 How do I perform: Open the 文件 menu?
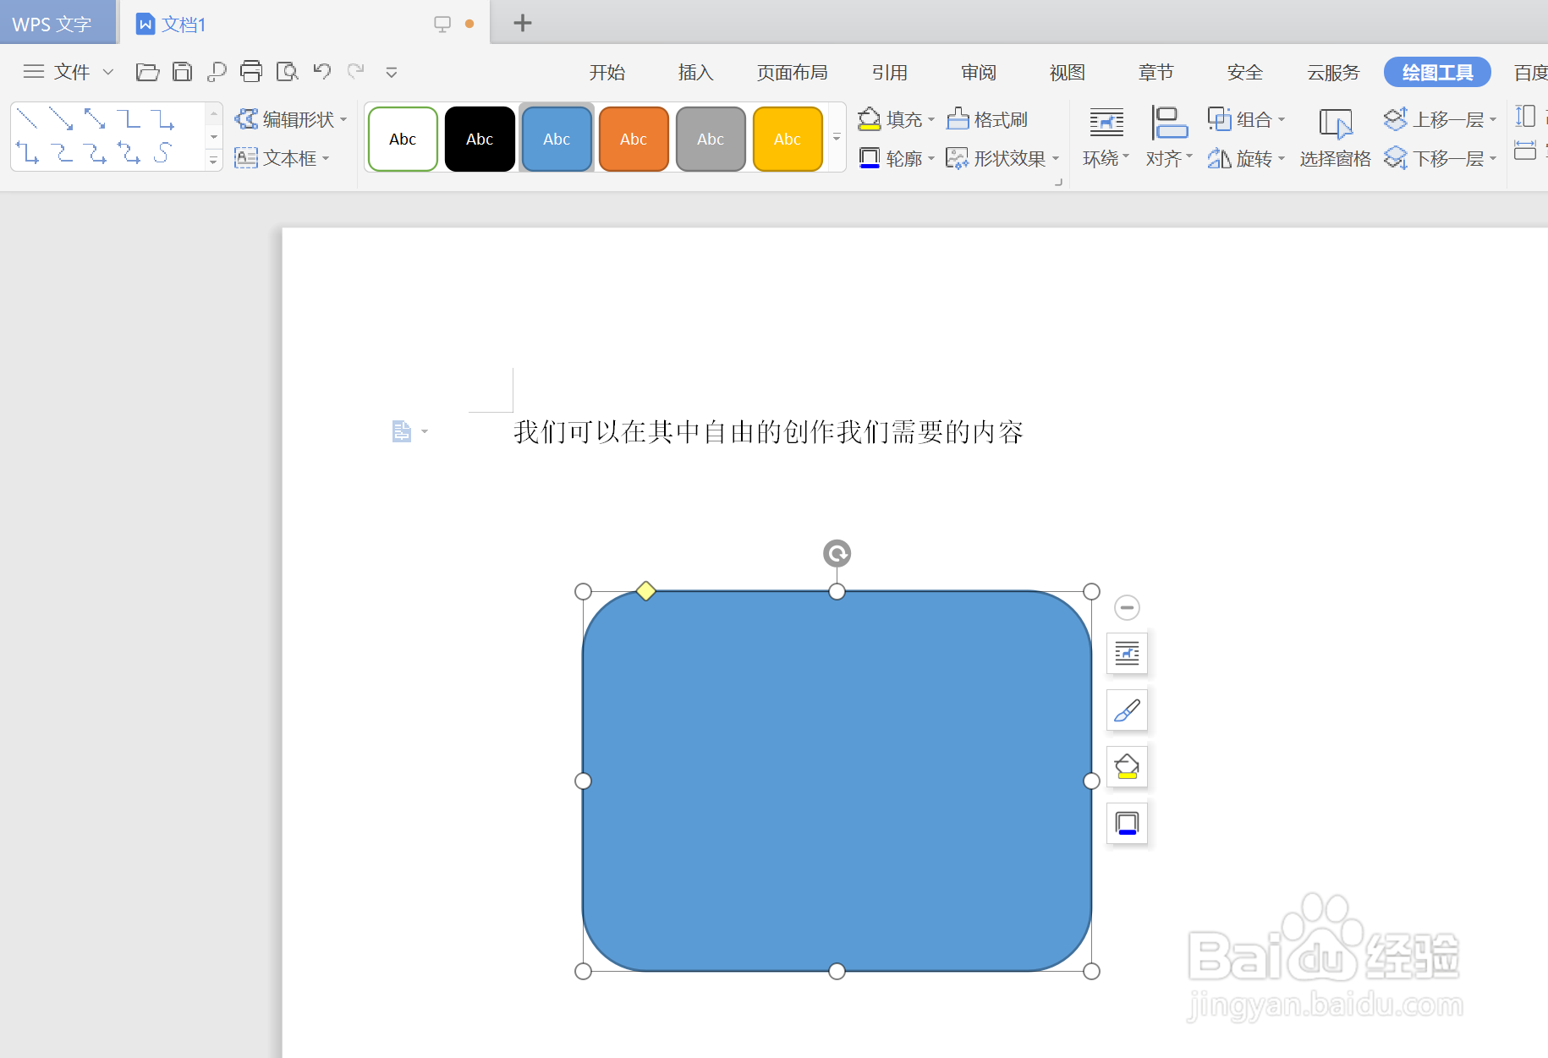[72, 72]
